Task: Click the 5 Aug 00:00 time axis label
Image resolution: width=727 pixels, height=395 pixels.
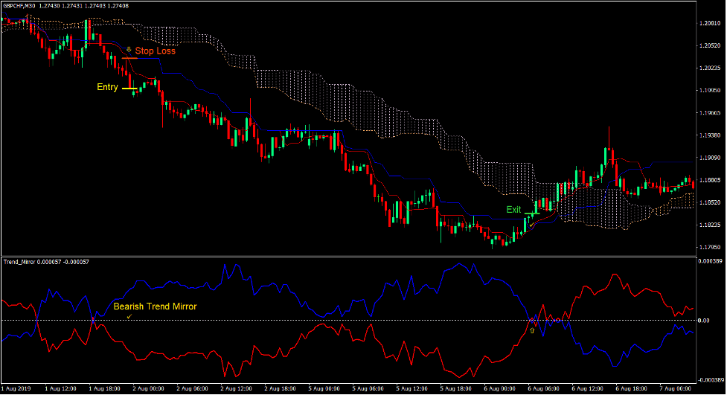Action: point(324,389)
